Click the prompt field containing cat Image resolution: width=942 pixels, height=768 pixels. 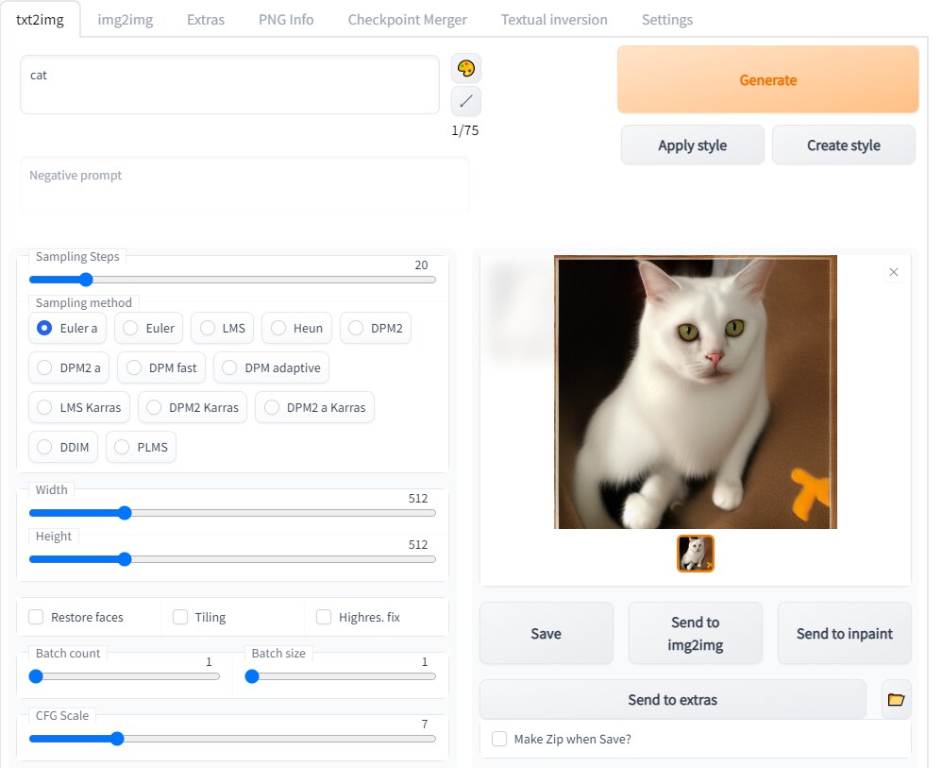pyautogui.click(x=229, y=85)
